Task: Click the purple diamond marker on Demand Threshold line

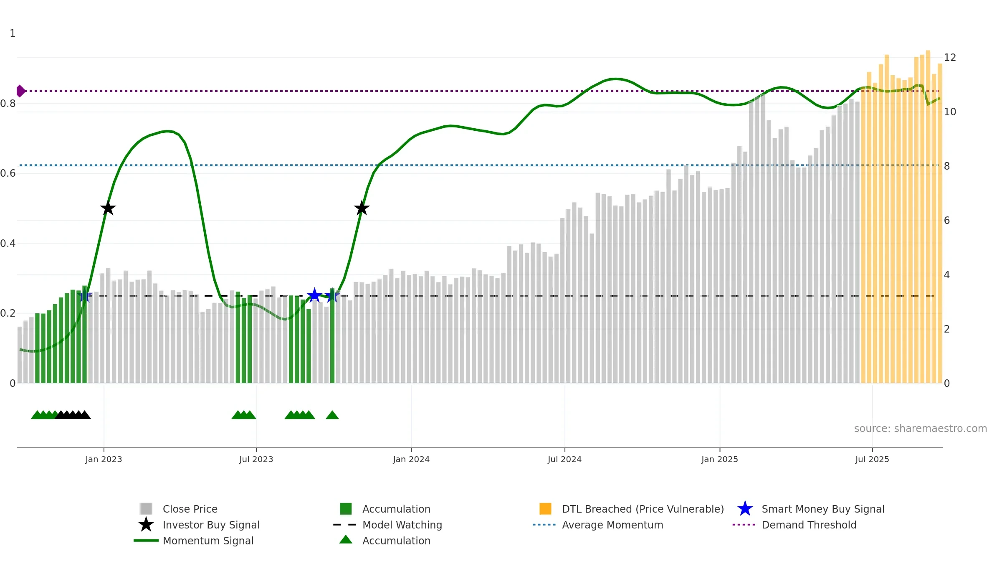Action: tap(20, 91)
